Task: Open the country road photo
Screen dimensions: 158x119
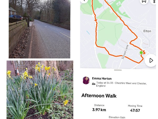Action: pos(39,29)
